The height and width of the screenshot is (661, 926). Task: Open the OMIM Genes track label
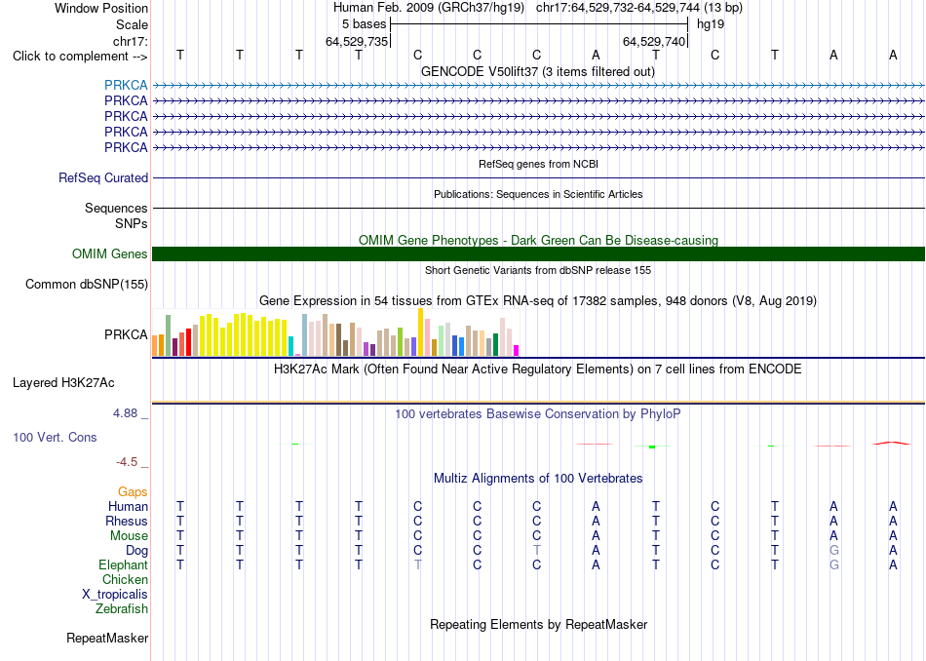(110, 254)
